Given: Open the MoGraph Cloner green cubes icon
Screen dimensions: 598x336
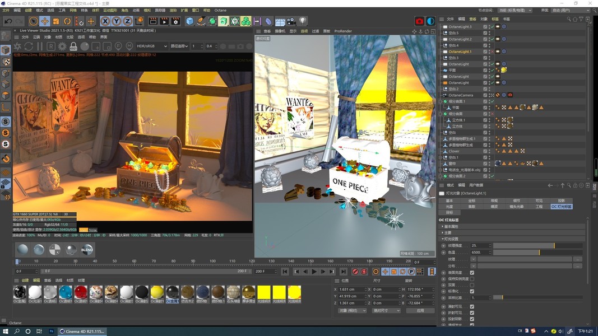Looking at the screenshot, I should click(246, 21).
